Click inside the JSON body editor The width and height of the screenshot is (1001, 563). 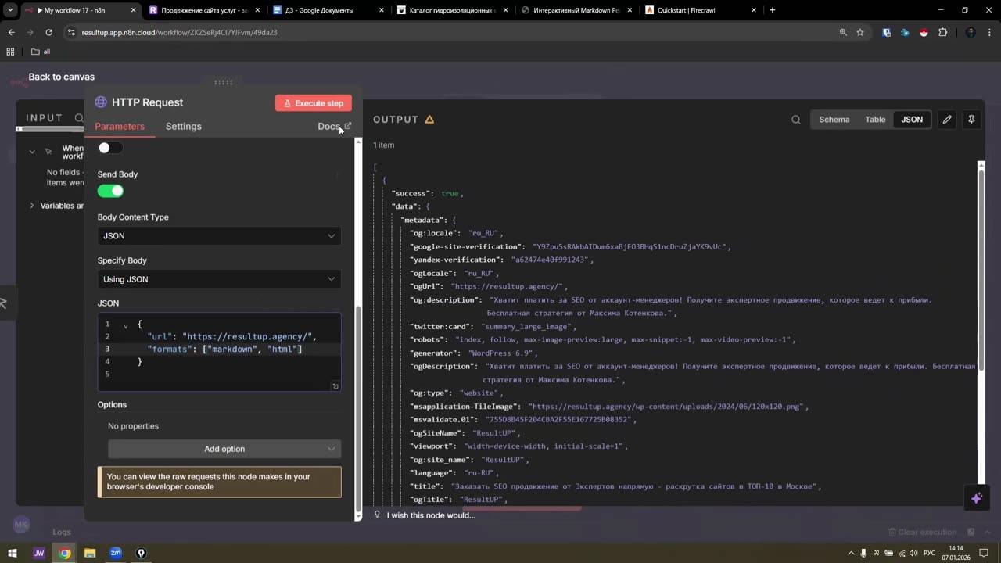click(219, 352)
